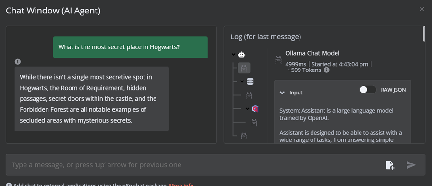Click the database memory node icon
432x186 pixels.
[x=250, y=81]
